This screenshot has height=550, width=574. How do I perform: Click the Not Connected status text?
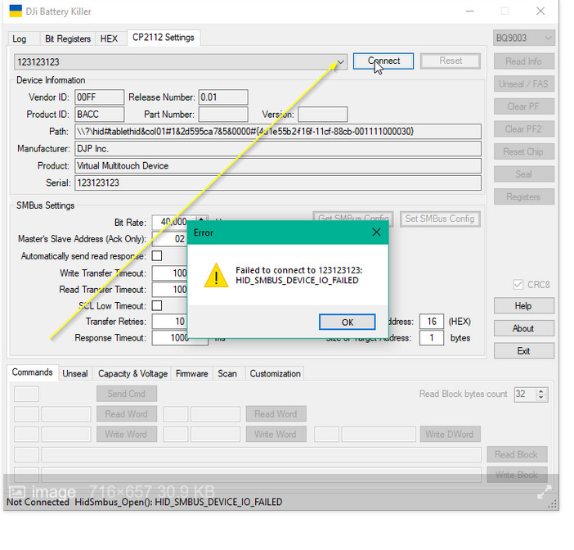[38, 502]
